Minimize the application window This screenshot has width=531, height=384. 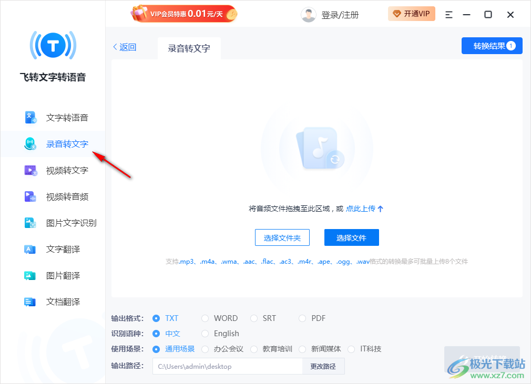pos(467,15)
